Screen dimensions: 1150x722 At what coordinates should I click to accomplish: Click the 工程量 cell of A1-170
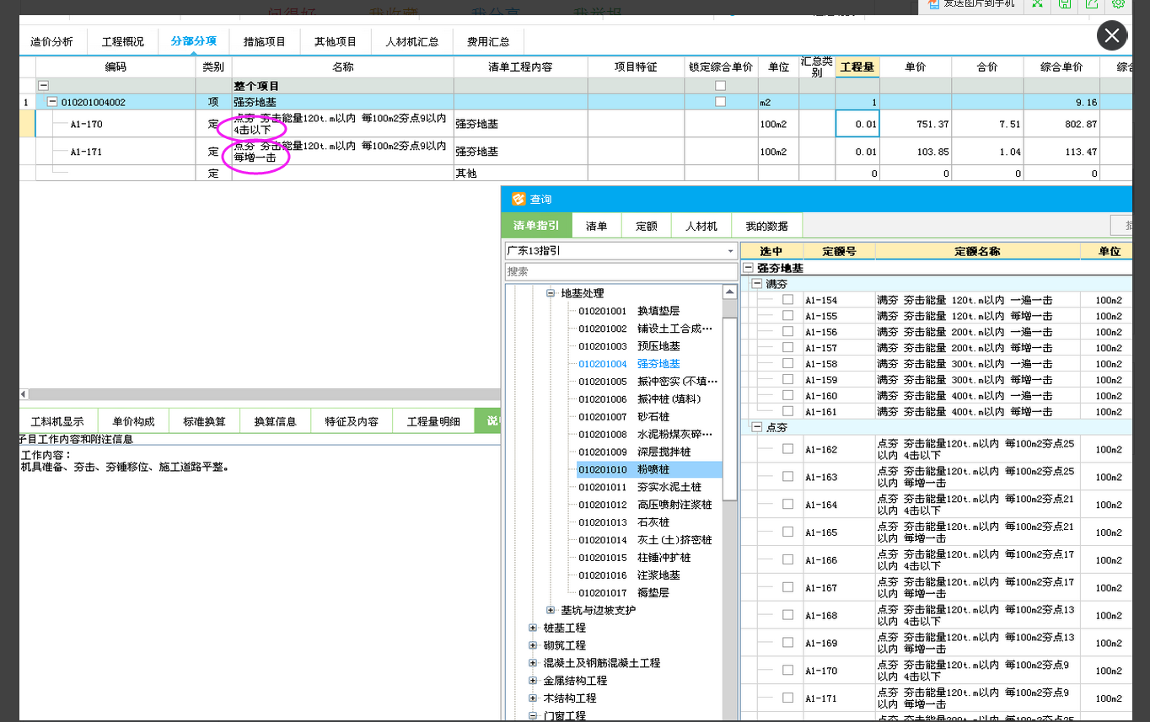857,124
